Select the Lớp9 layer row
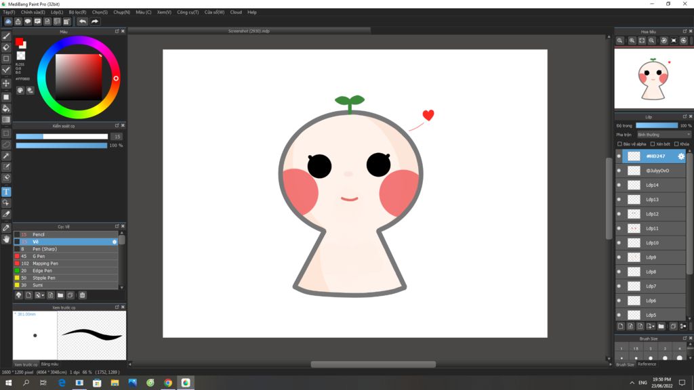 pos(651,257)
